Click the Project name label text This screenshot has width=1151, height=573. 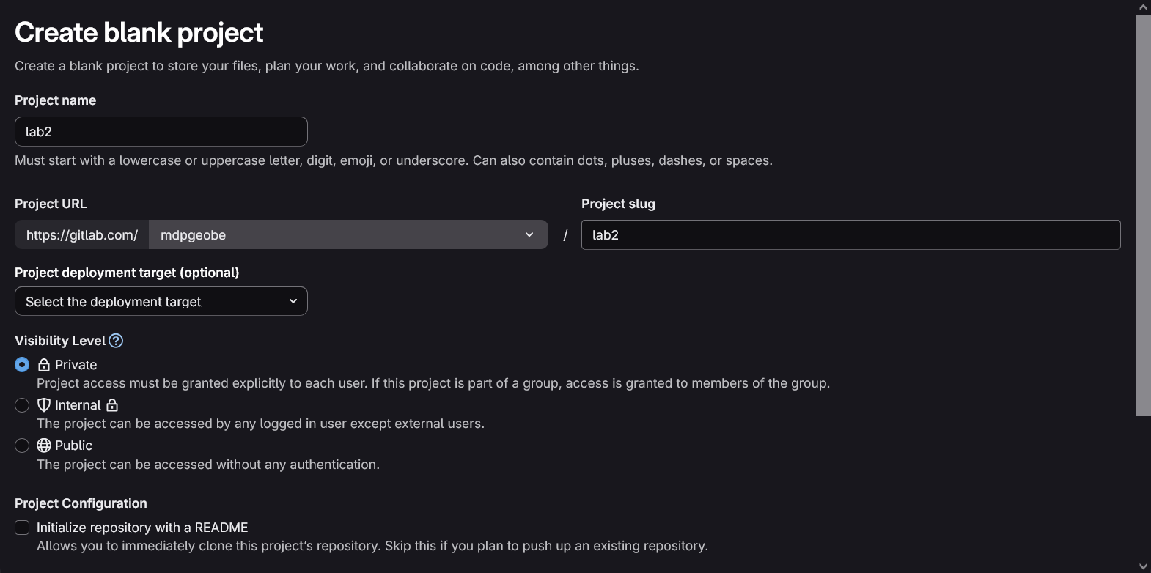[x=55, y=100]
